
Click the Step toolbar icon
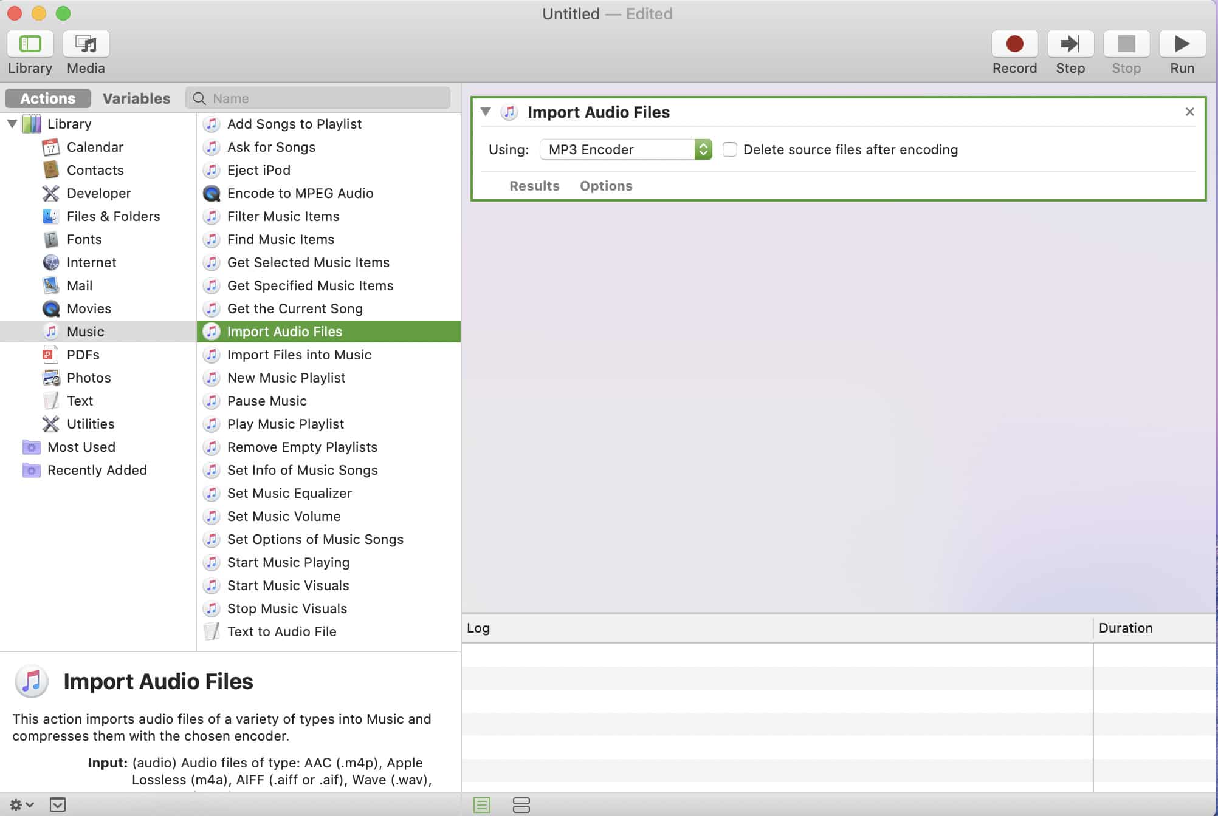(1070, 44)
